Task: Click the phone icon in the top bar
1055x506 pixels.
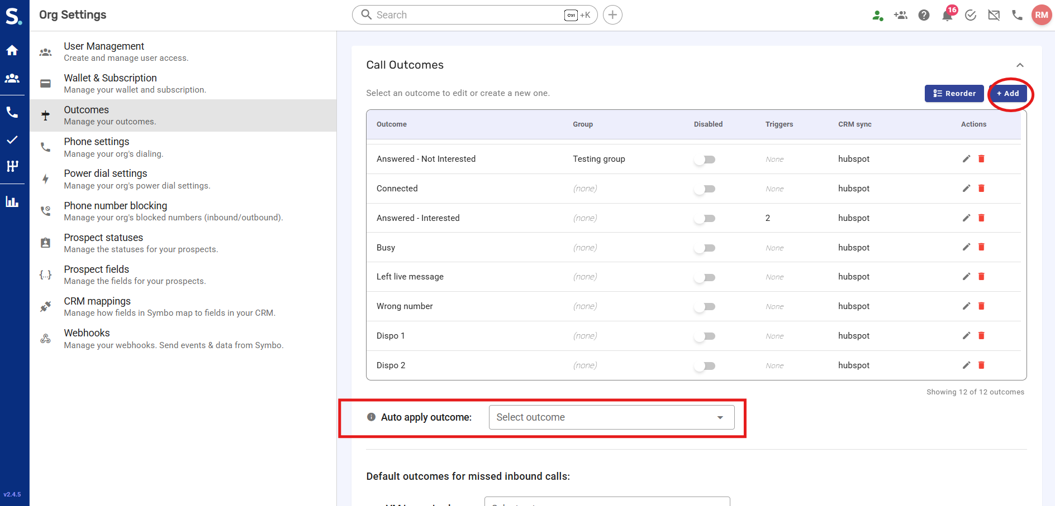Action: coord(1017,16)
